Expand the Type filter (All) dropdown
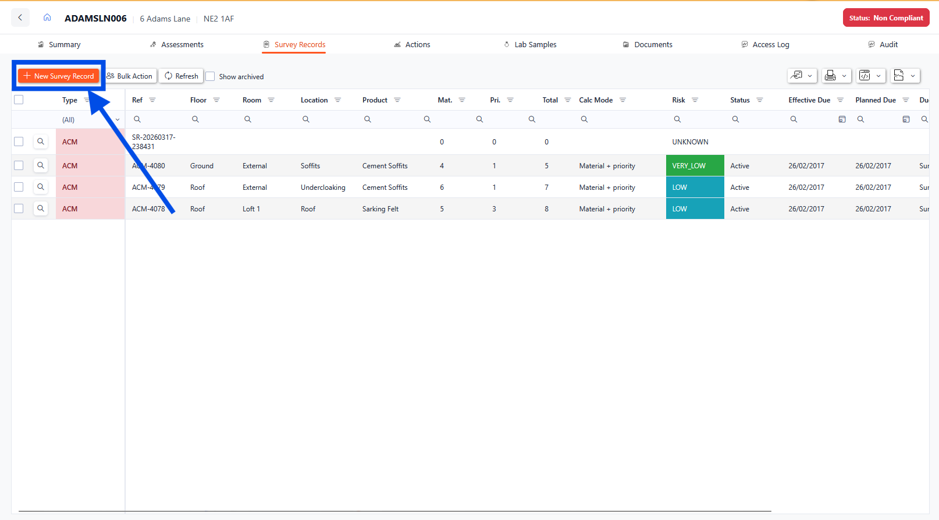 tap(118, 120)
